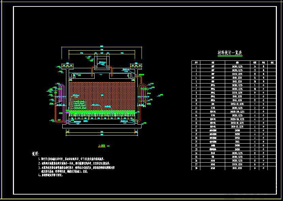
Task: Click serial number cell "27" in materials table
Action: coord(196,164)
